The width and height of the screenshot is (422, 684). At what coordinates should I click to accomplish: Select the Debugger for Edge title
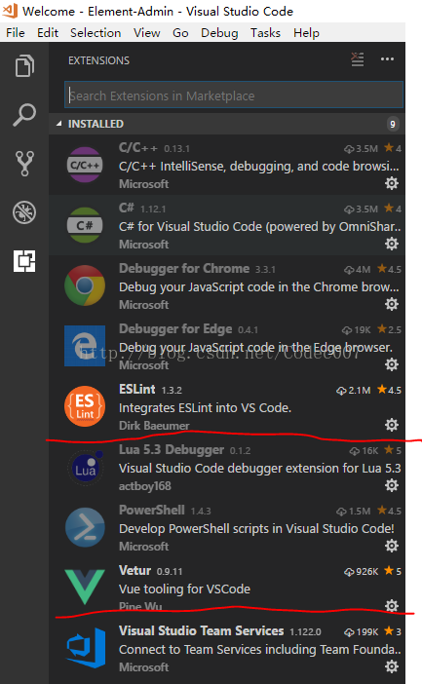pyautogui.click(x=175, y=328)
